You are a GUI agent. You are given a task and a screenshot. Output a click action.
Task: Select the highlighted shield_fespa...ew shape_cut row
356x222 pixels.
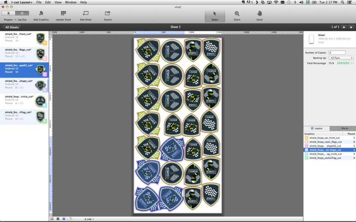pos(330,150)
